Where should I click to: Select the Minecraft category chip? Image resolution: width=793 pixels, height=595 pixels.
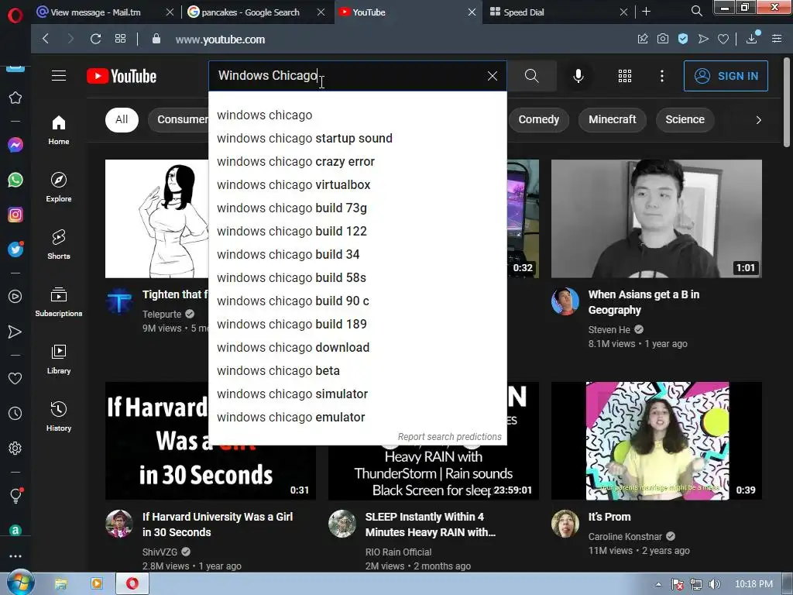point(612,120)
